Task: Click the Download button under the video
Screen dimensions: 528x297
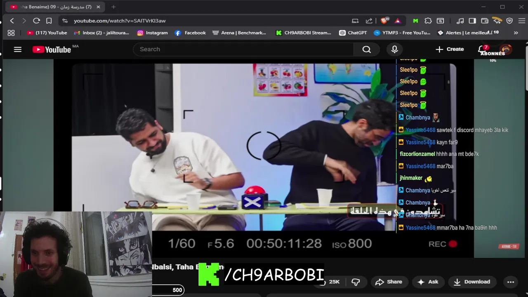Action: pos(472,282)
